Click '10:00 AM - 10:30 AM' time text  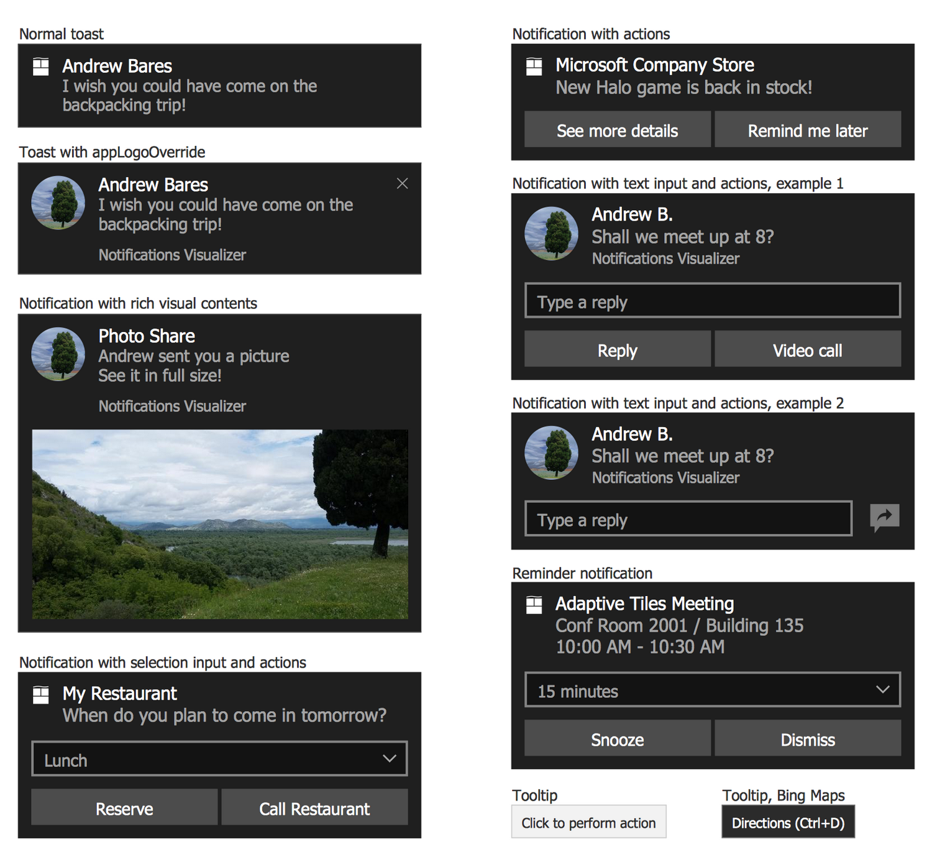pos(641,647)
